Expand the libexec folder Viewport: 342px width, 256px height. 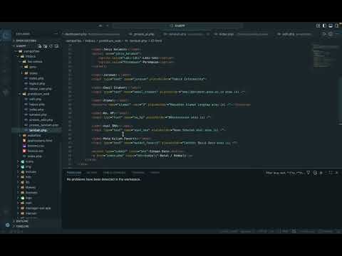coord(37,188)
